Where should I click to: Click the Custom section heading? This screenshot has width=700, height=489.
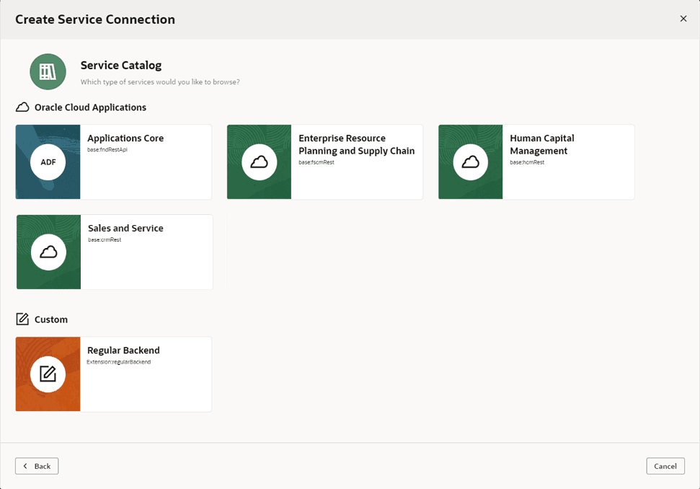51,320
